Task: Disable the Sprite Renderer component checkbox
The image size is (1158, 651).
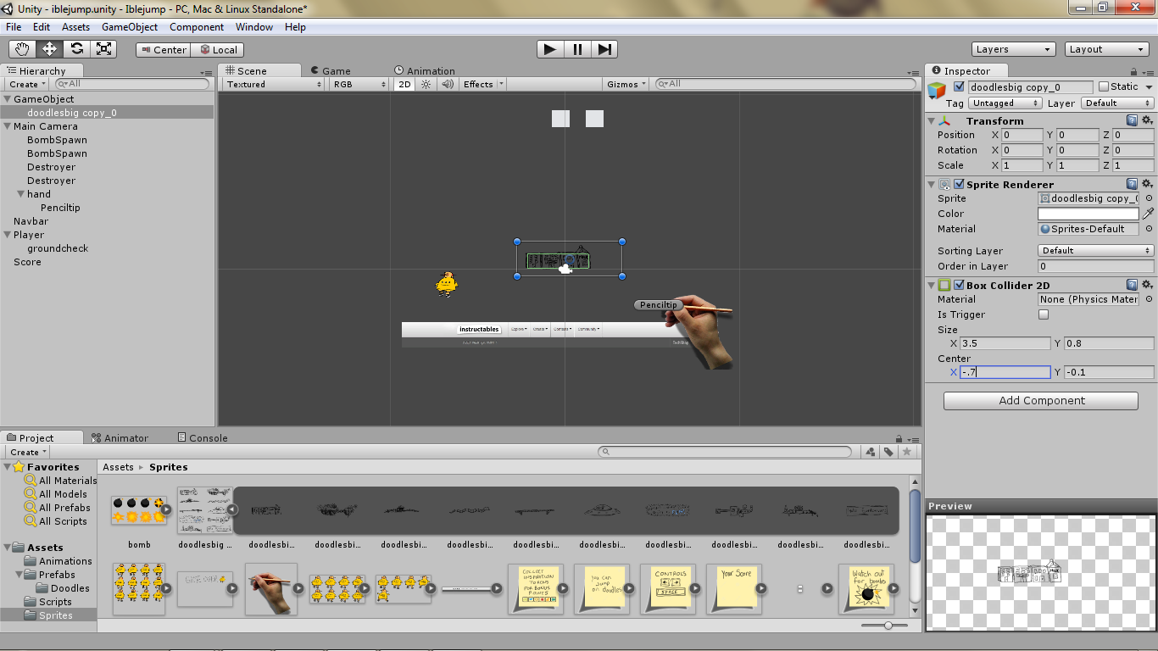Action: [959, 184]
